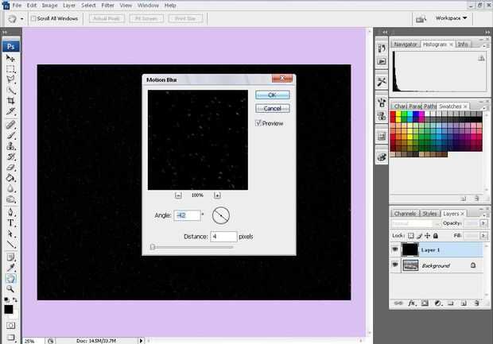Viewport: 493px width, 344px height.
Task: Click the add layer style fx icon
Action: (412, 303)
